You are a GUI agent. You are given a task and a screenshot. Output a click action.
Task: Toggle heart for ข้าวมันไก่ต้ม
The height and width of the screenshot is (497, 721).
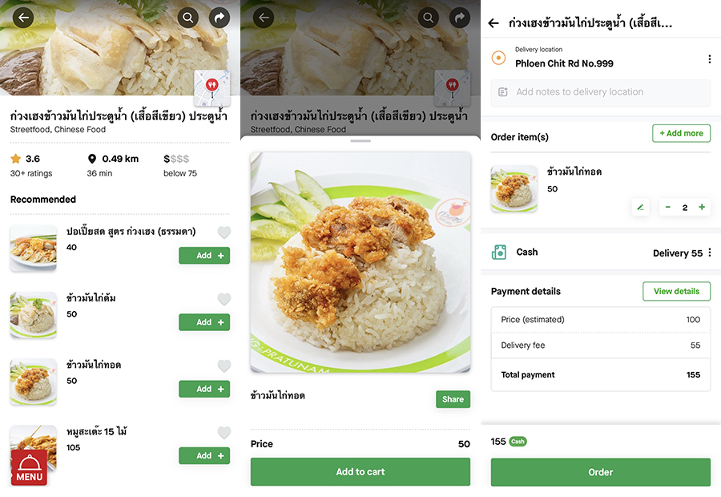tap(224, 299)
